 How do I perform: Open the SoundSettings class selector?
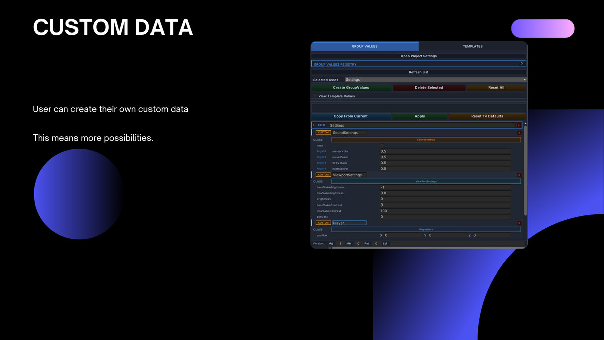426,140
